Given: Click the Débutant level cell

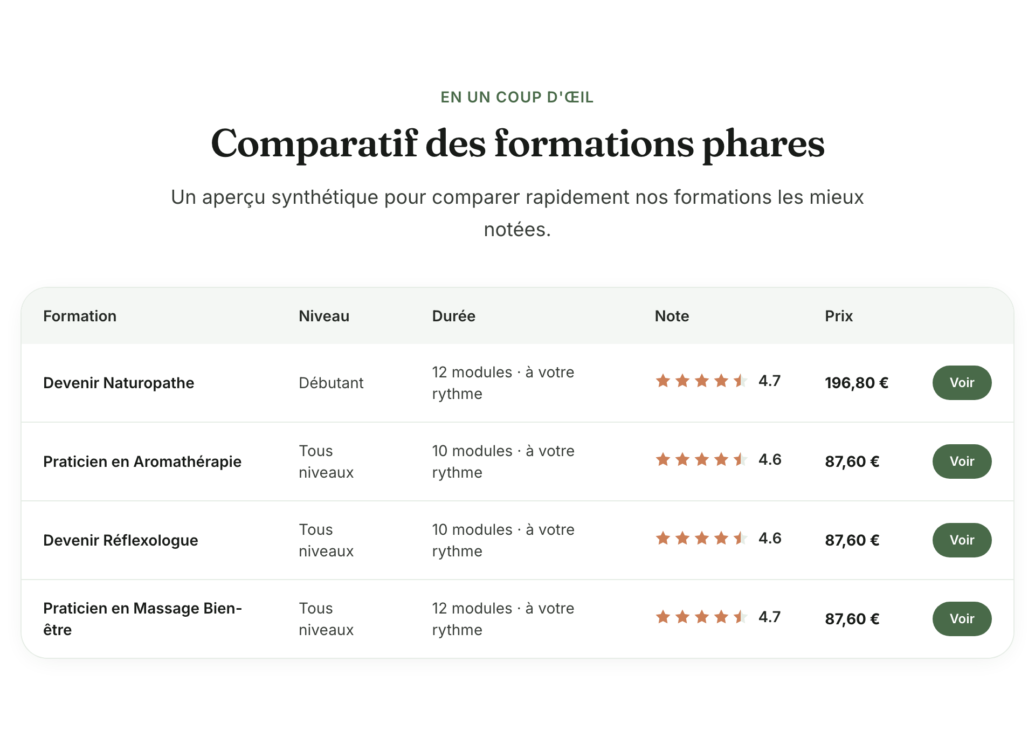Looking at the screenshot, I should (x=331, y=383).
